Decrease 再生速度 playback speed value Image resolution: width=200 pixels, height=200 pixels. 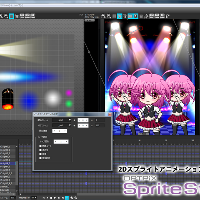click(54, 131)
